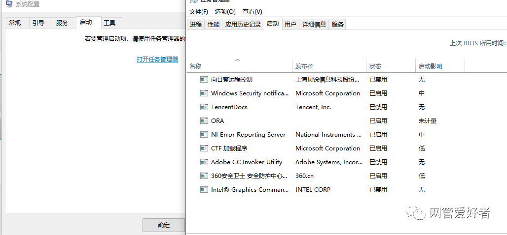This screenshot has width=507, height=235.
Task: Click the CTF 加载程序 item icon
Action: [204, 148]
